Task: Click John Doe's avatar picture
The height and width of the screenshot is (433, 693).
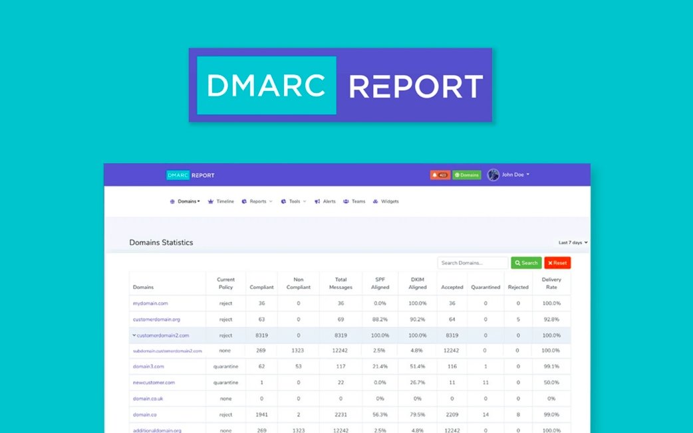Action: (493, 175)
